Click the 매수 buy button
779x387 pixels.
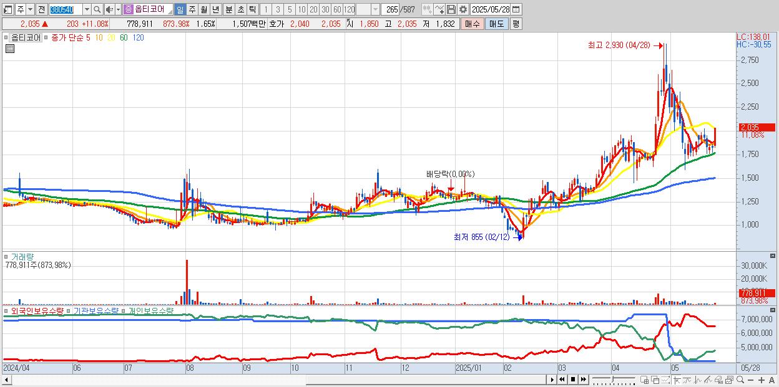(473, 24)
